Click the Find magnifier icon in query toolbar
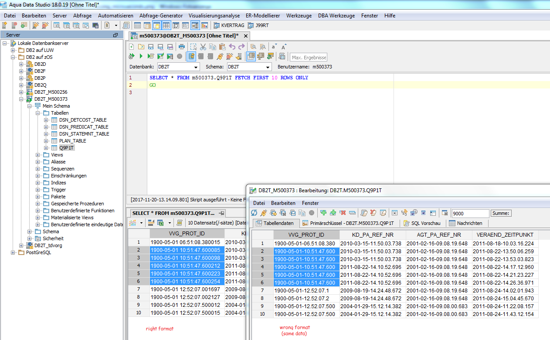The image size is (550, 340). [253, 47]
